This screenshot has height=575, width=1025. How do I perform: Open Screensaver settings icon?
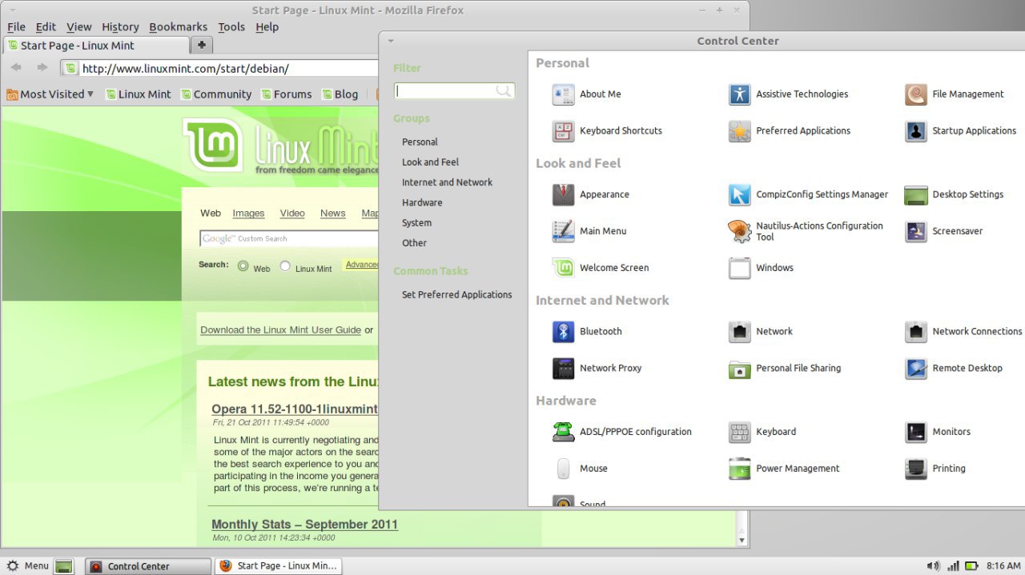[915, 231]
